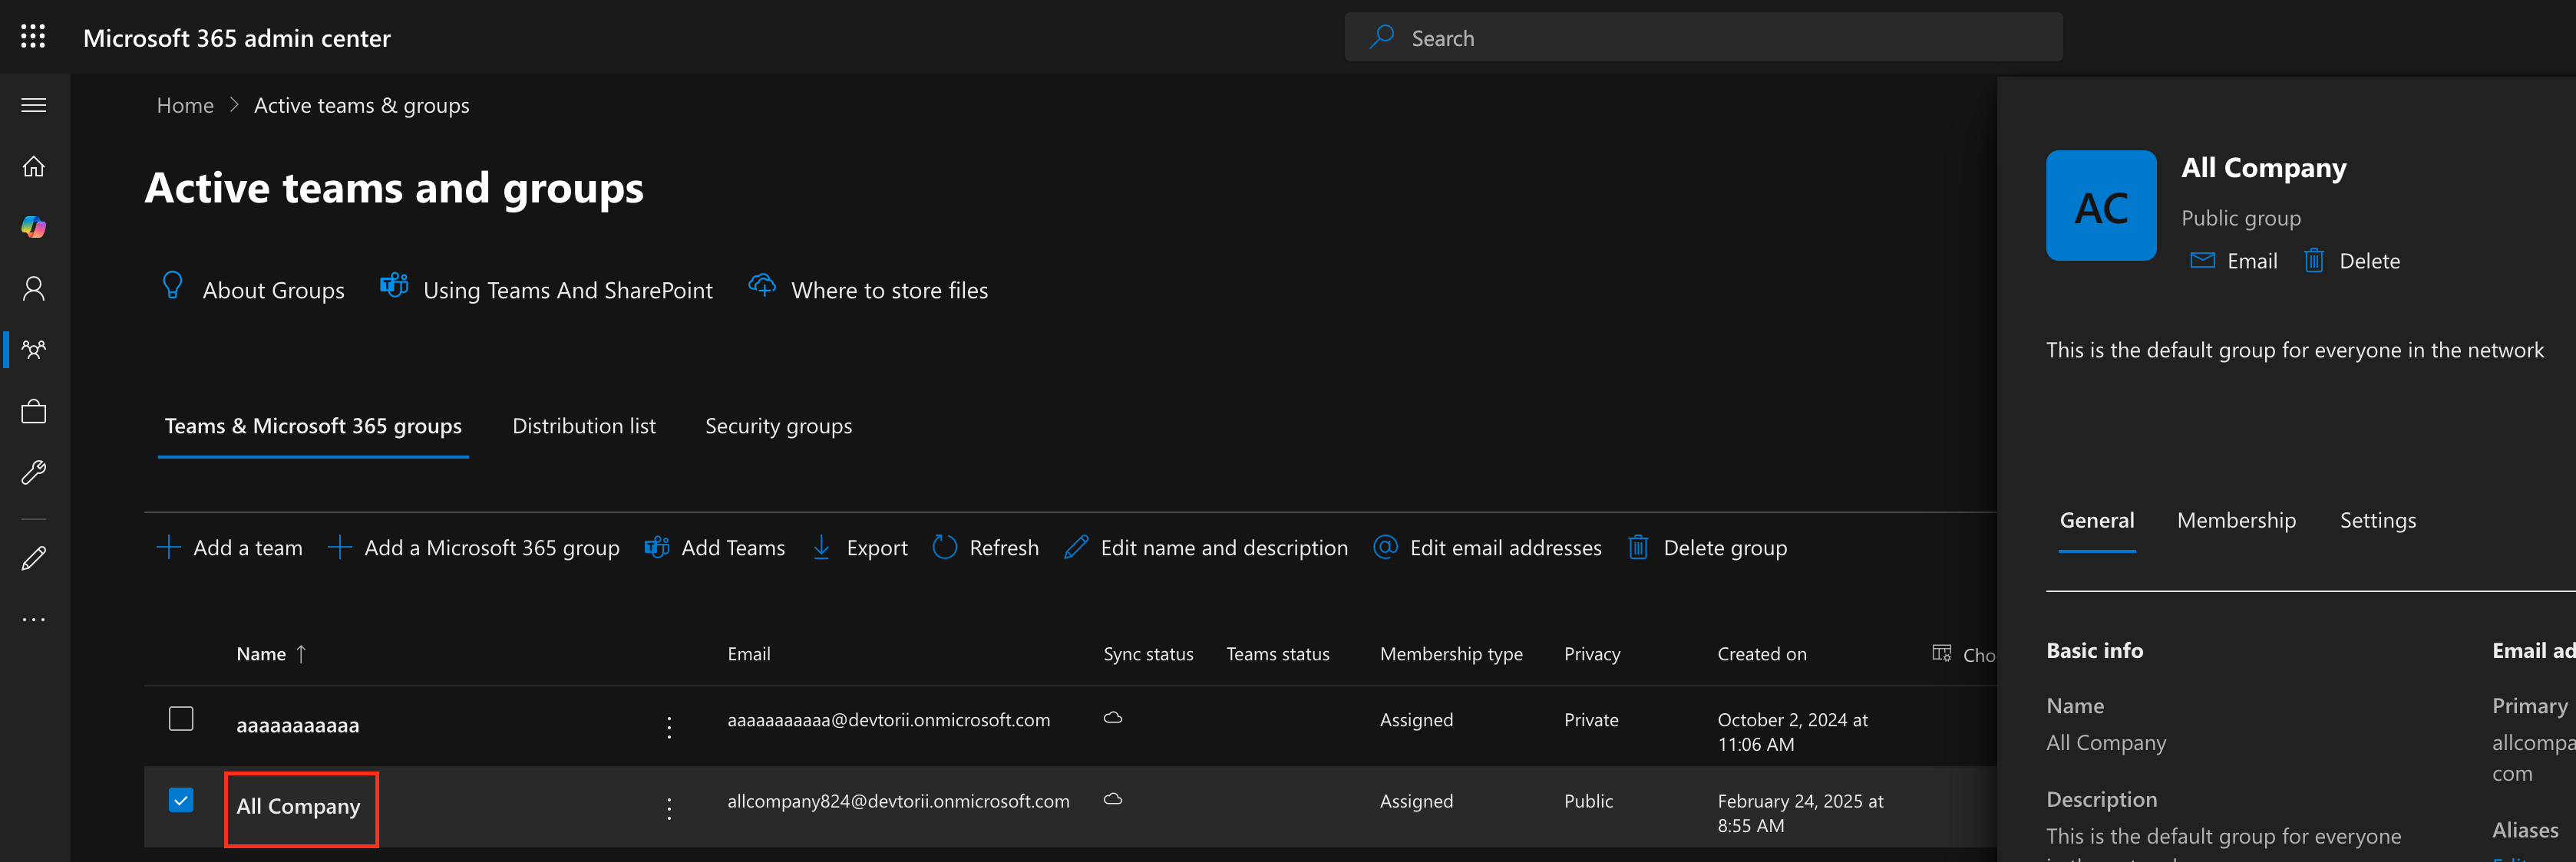Toggle the navigation menu hamburger icon
Image resolution: width=2576 pixels, height=862 pixels.
pyautogui.click(x=34, y=105)
